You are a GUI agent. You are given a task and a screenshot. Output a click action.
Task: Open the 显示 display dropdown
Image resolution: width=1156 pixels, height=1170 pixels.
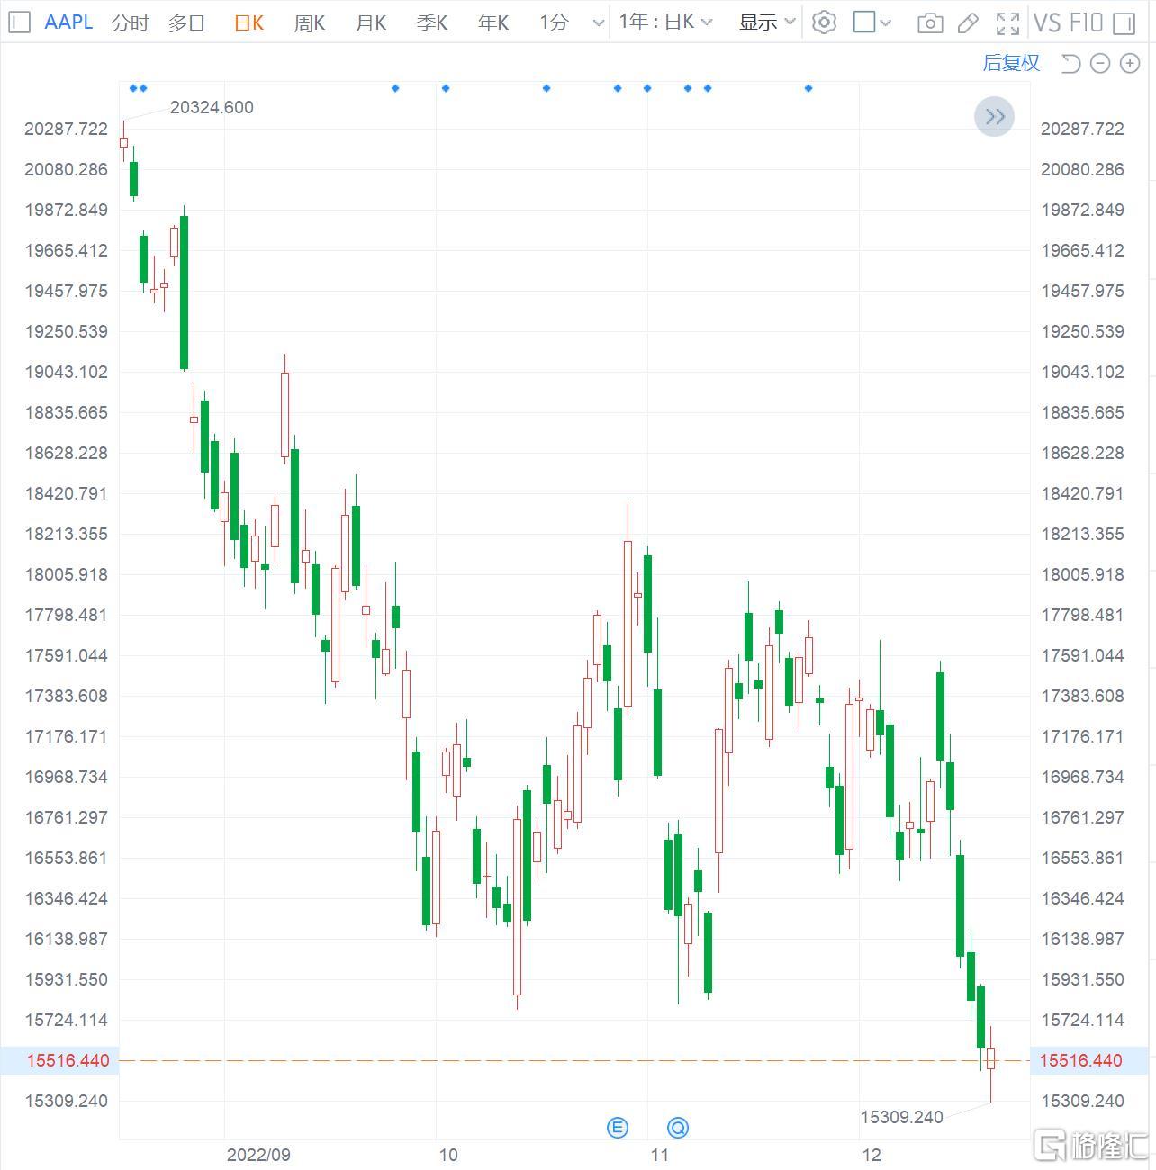[767, 22]
